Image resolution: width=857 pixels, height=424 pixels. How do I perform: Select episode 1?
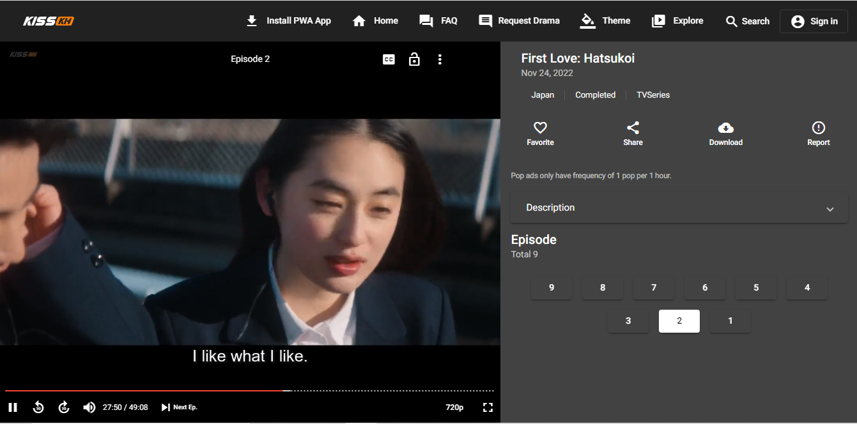730,321
